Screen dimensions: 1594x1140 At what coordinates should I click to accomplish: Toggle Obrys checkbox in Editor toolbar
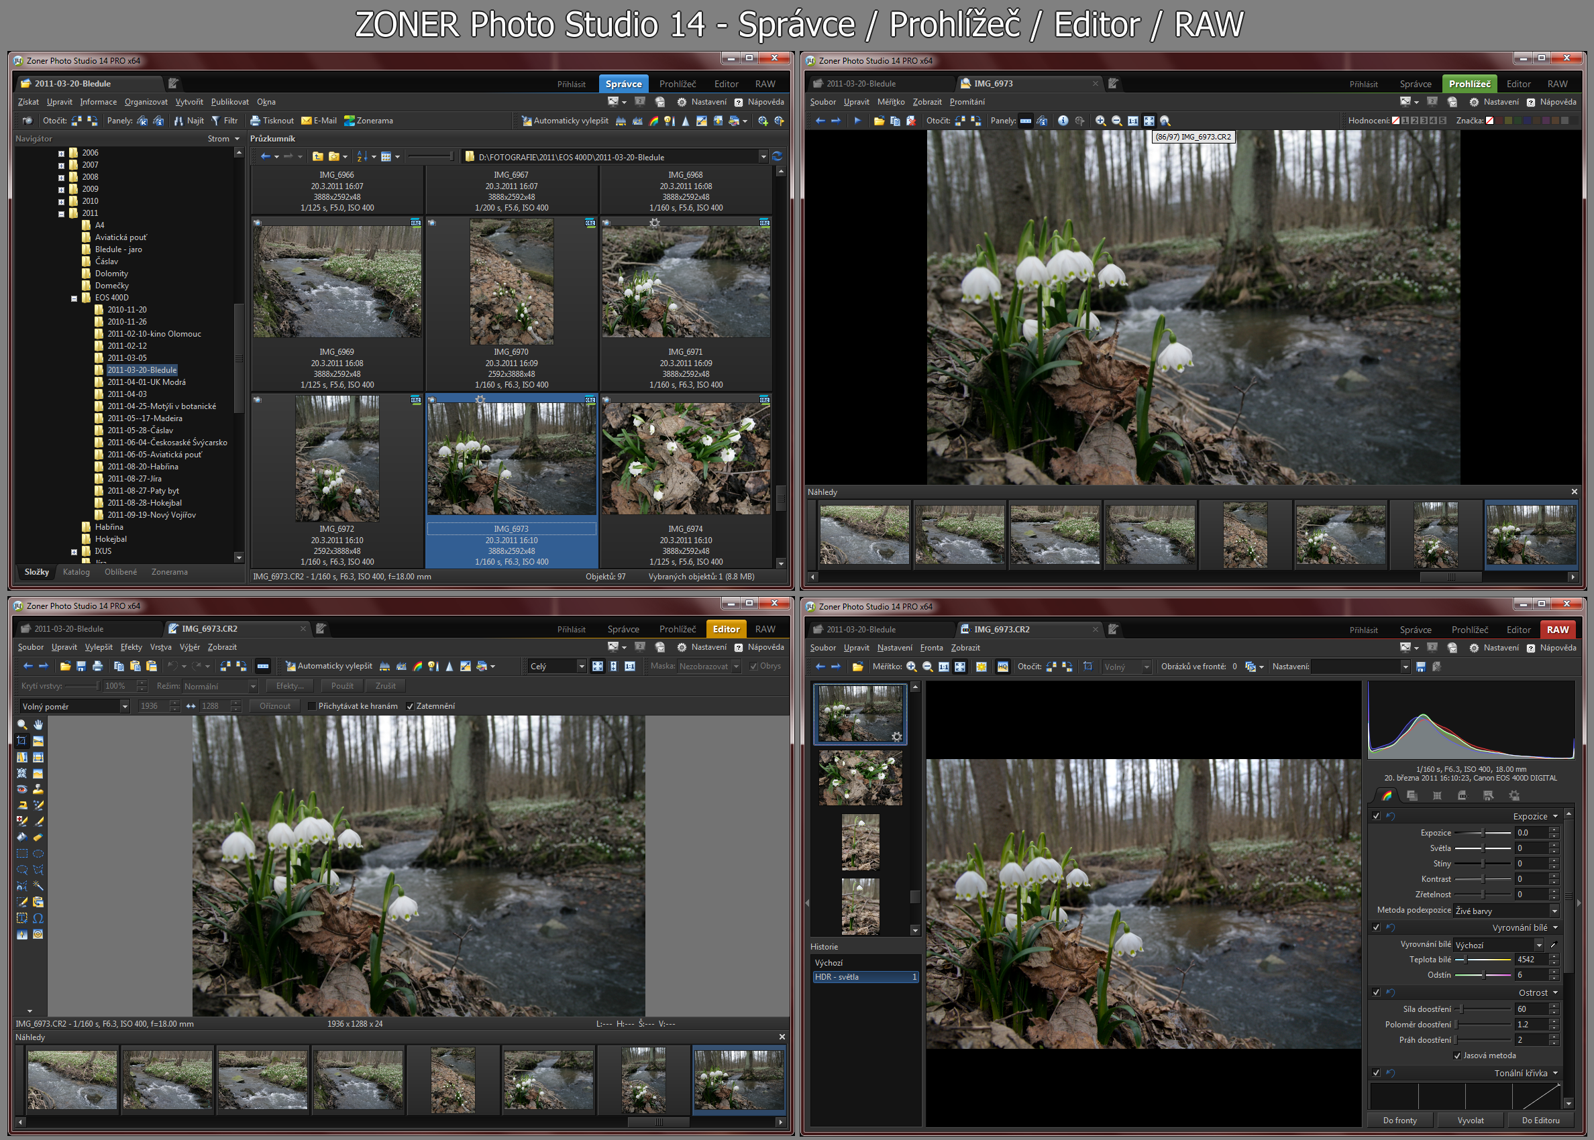[x=753, y=666]
